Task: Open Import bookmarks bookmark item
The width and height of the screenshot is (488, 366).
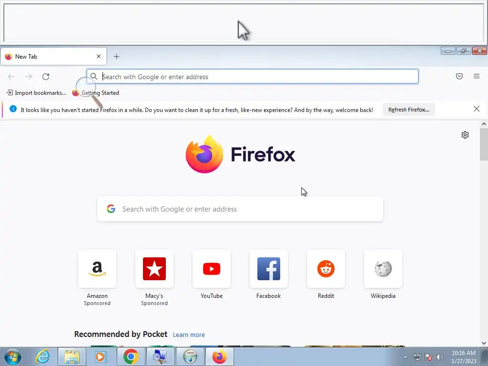Action: point(36,93)
